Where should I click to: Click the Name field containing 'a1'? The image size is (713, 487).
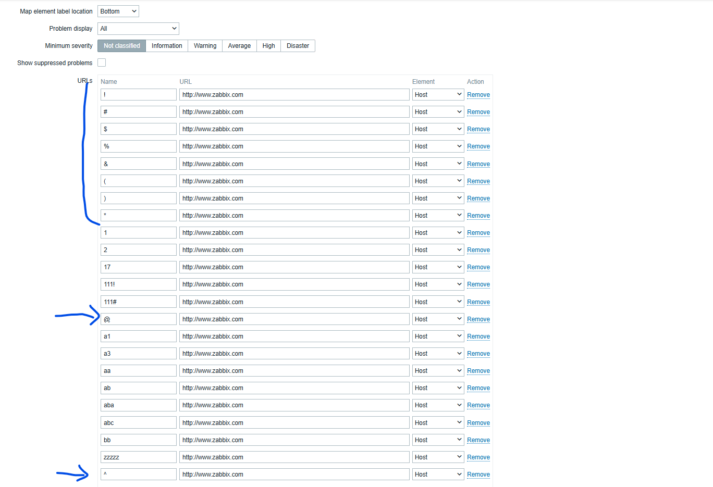(139, 336)
